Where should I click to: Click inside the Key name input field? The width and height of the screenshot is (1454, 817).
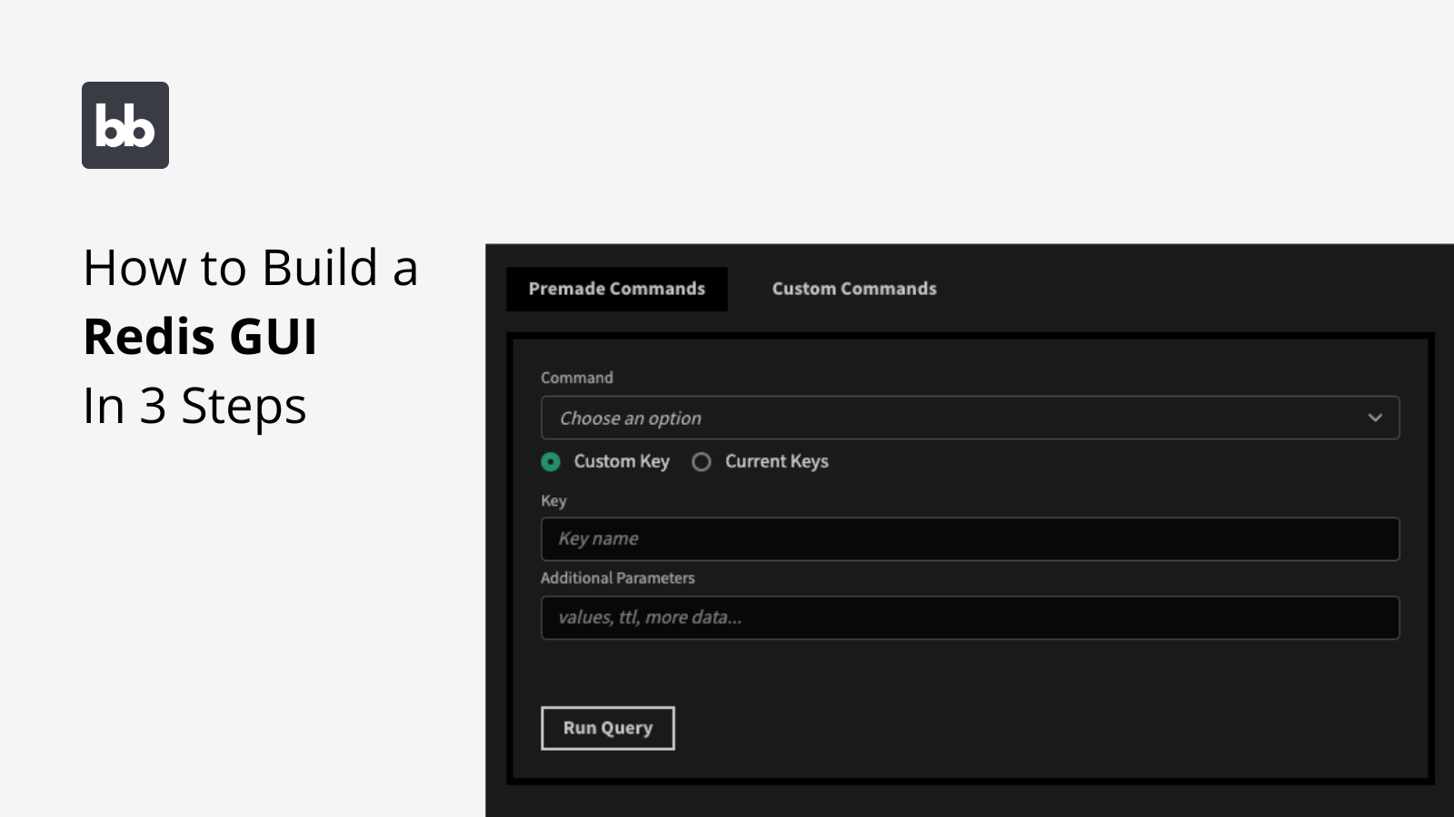970,538
